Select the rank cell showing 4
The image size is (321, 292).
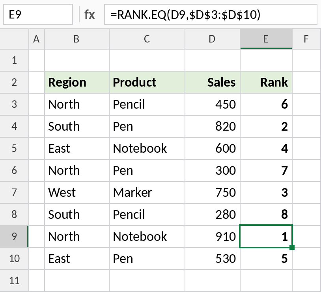[x=266, y=148]
